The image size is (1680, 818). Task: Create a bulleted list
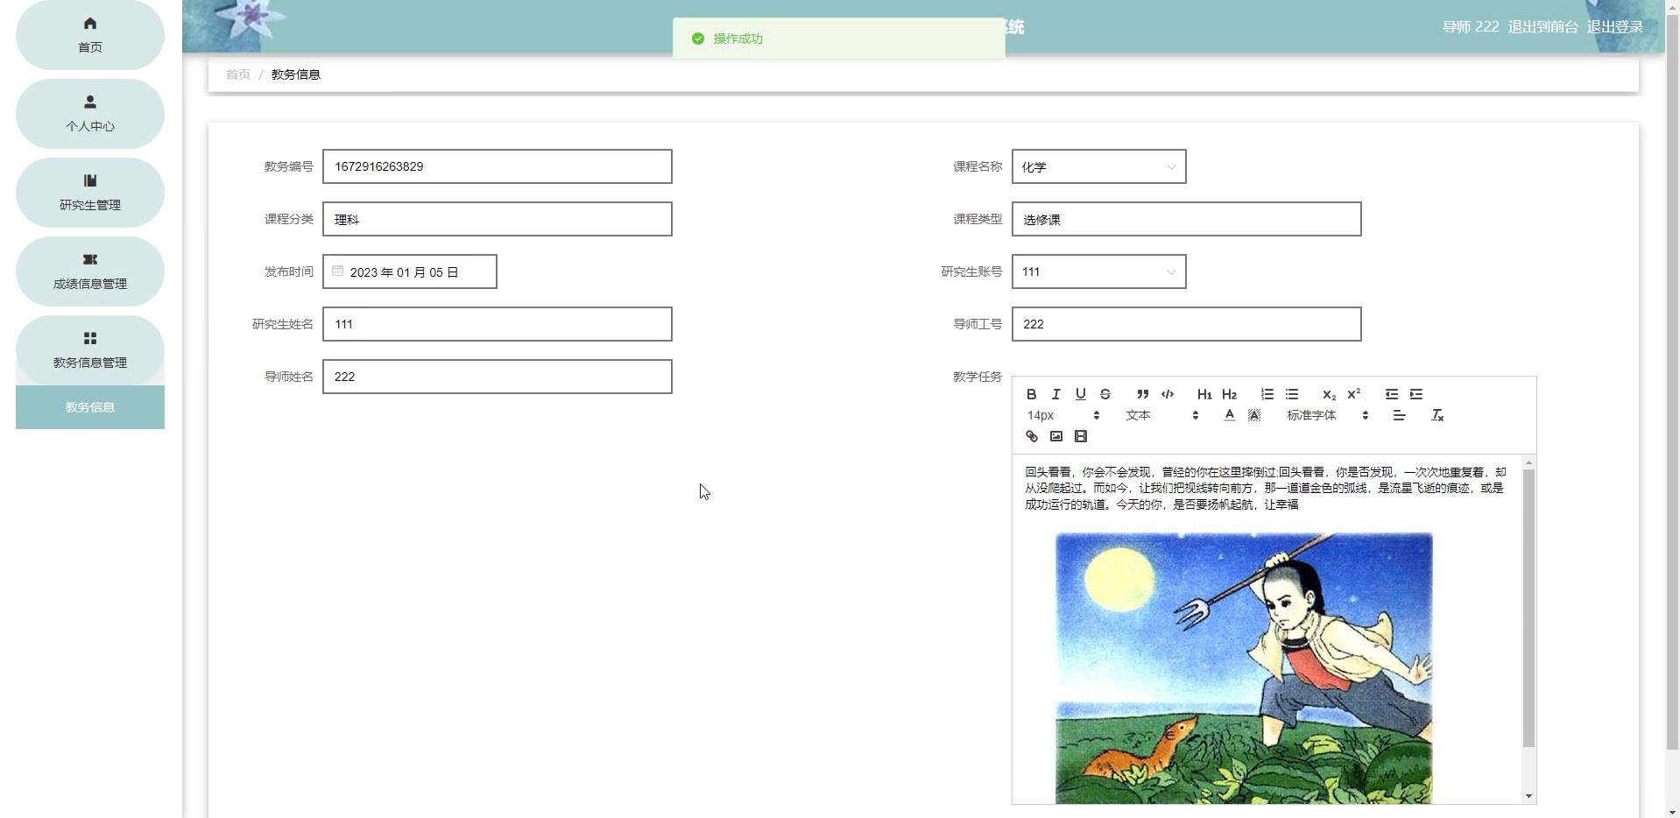tap(1292, 394)
